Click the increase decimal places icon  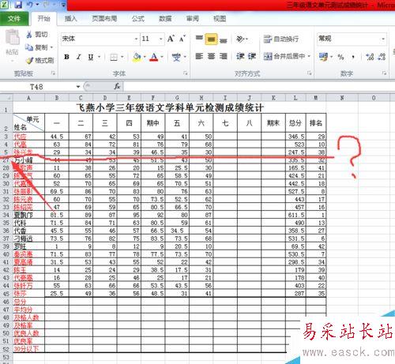(x=370, y=57)
